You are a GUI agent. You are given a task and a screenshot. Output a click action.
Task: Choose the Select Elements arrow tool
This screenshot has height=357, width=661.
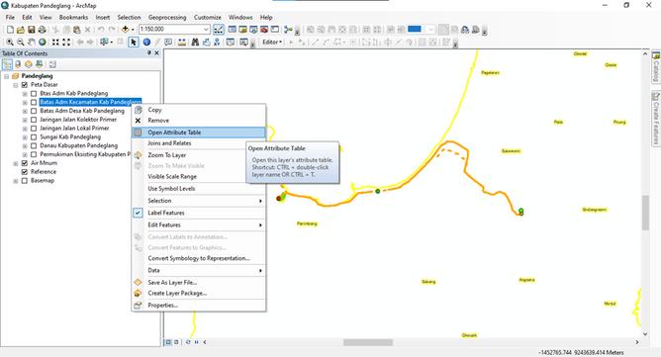click(x=134, y=43)
